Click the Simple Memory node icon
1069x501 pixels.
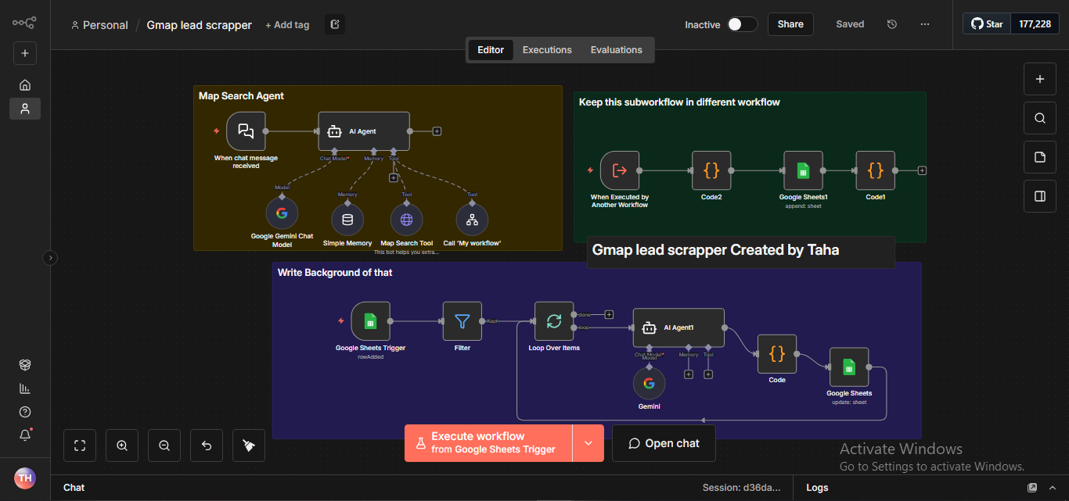[347, 220]
